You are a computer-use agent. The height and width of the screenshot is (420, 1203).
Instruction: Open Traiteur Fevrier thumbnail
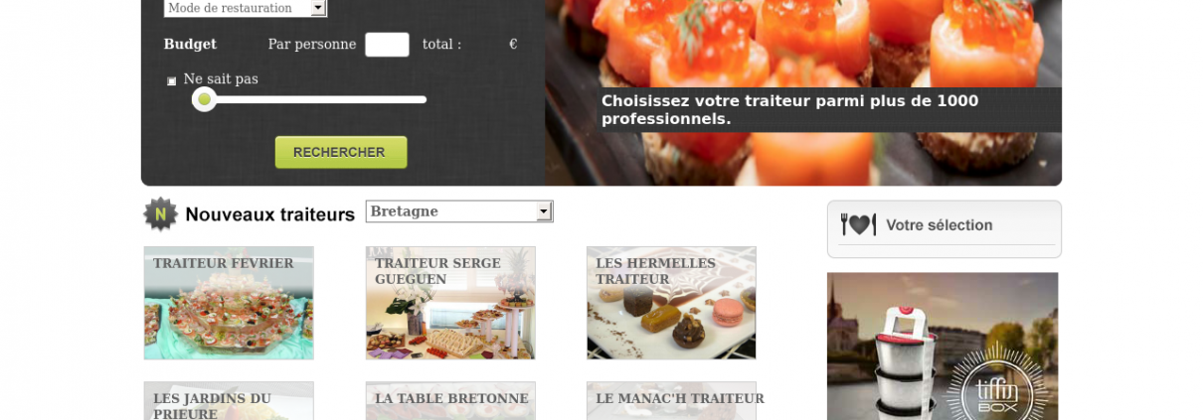pos(229,303)
